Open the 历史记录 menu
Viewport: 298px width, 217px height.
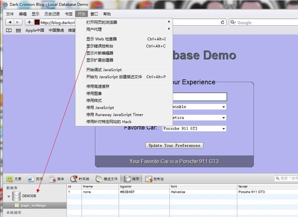click(52, 14)
